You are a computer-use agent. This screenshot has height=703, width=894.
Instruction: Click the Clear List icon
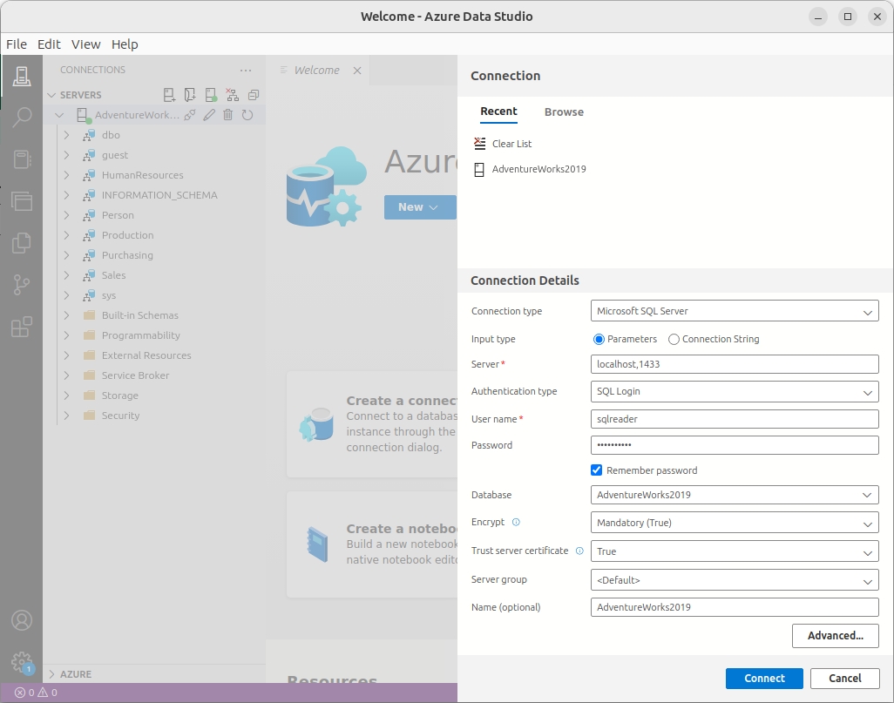(479, 144)
